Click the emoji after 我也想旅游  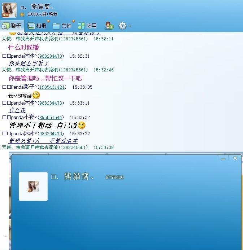click(x=36, y=95)
